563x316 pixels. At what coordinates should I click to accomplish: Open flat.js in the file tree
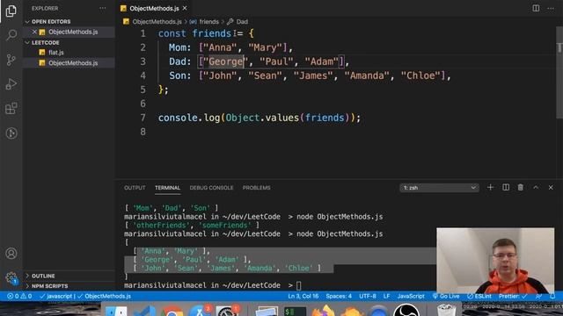coord(56,53)
